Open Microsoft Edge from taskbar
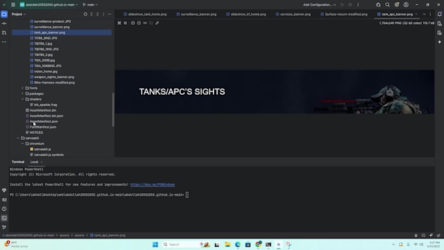The width and height of the screenshot is (444, 250). [238, 244]
